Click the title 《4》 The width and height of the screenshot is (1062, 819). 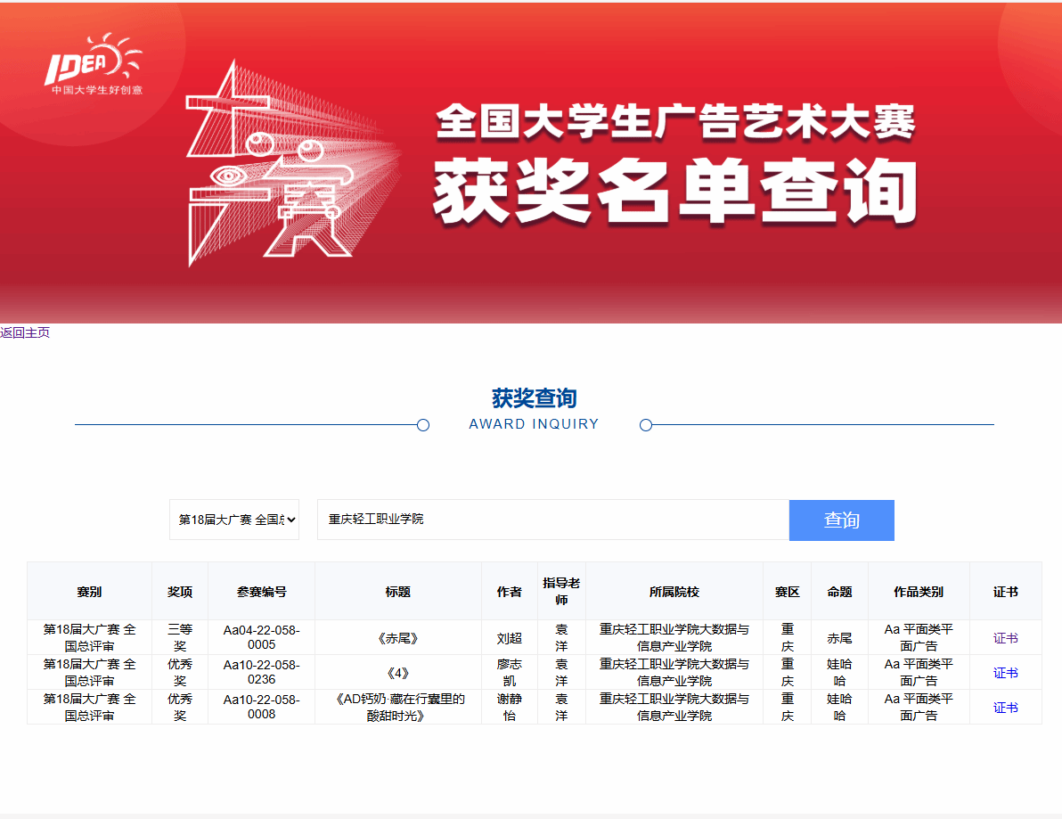click(398, 673)
